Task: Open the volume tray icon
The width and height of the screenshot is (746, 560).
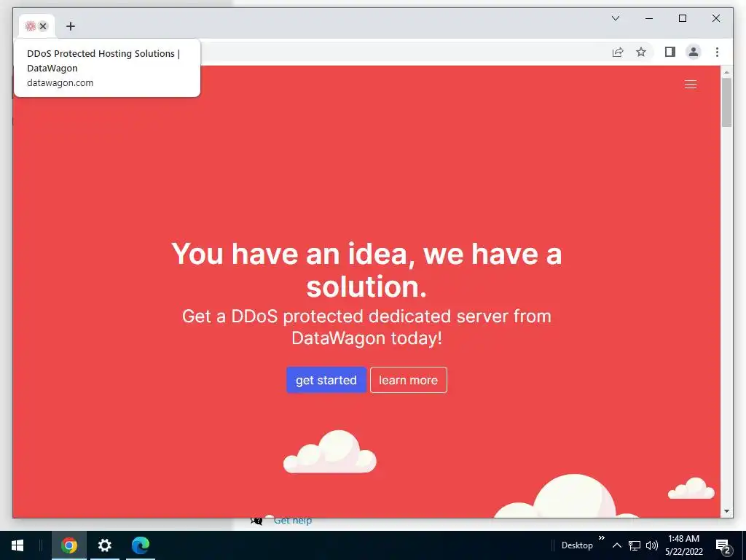Action: point(652,545)
